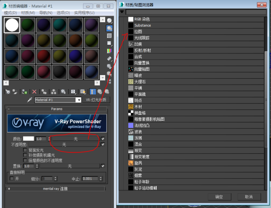This screenshot has width=271, height=208.
Task: Open the Material ID Channel flyout
Action: click(x=73, y=91)
